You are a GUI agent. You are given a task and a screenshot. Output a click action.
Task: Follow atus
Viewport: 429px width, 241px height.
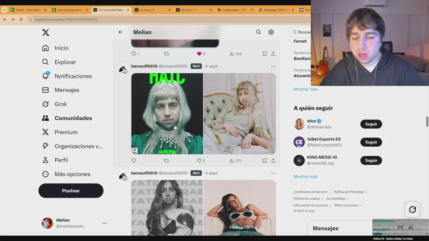pos(371,124)
